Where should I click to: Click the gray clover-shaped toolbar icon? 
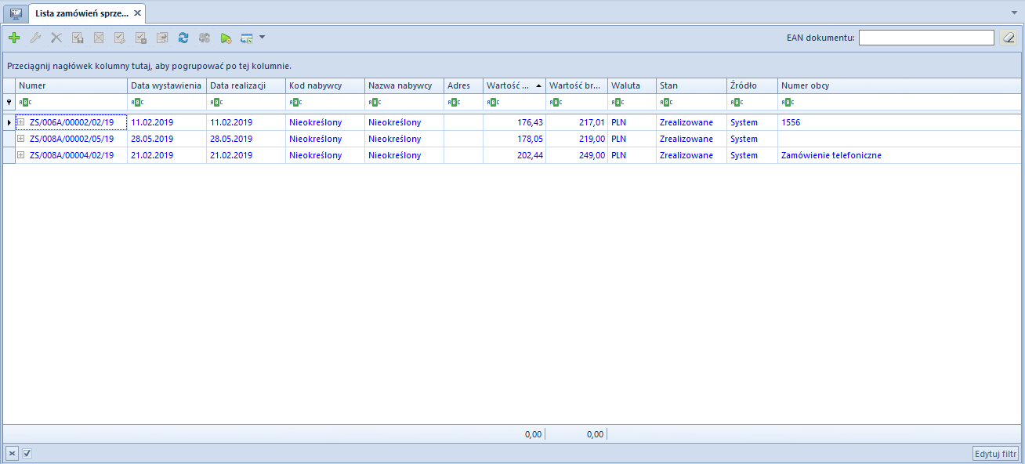click(x=205, y=38)
